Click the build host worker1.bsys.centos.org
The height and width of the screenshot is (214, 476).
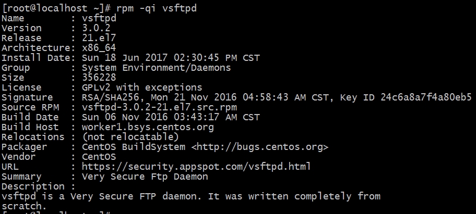coord(148,128)
